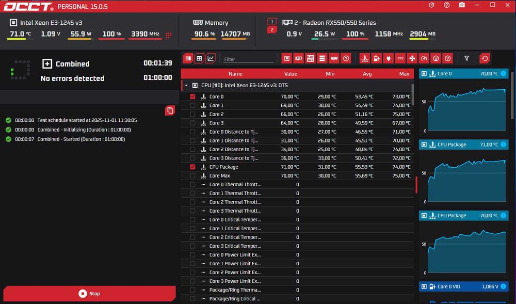Screen dimensions: 516x304
Task: Select GPU number 2 selector
Action: (272, 29)
